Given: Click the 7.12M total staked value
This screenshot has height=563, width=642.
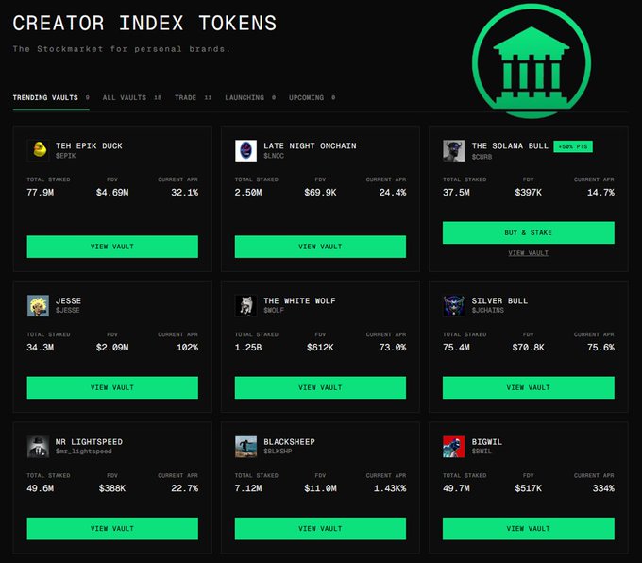Looking at the screenshot, I should (248, 488).
